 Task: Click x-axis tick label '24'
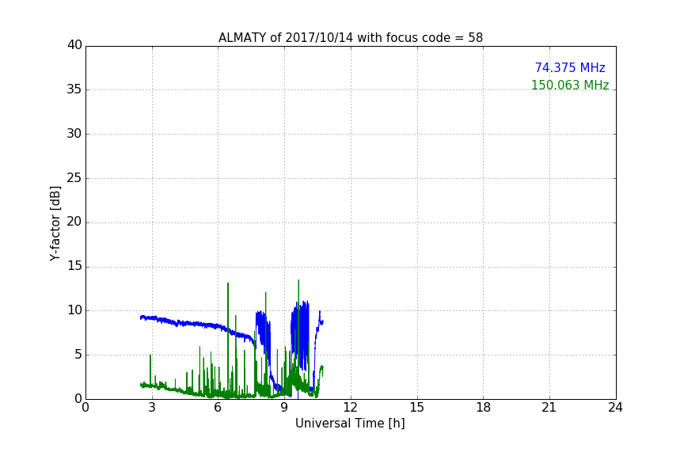coord(615,408)
